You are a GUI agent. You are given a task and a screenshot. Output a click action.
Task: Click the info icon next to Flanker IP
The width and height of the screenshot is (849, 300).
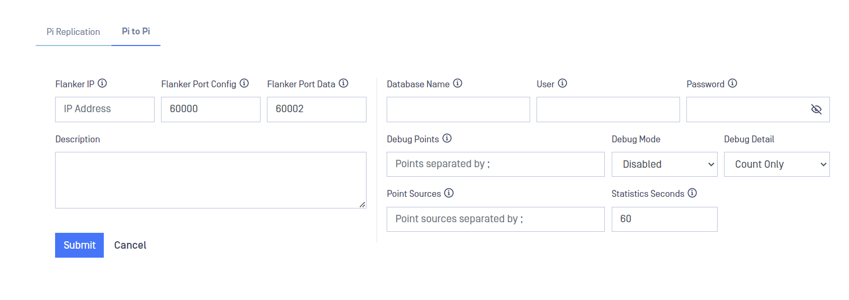[102, 83]
